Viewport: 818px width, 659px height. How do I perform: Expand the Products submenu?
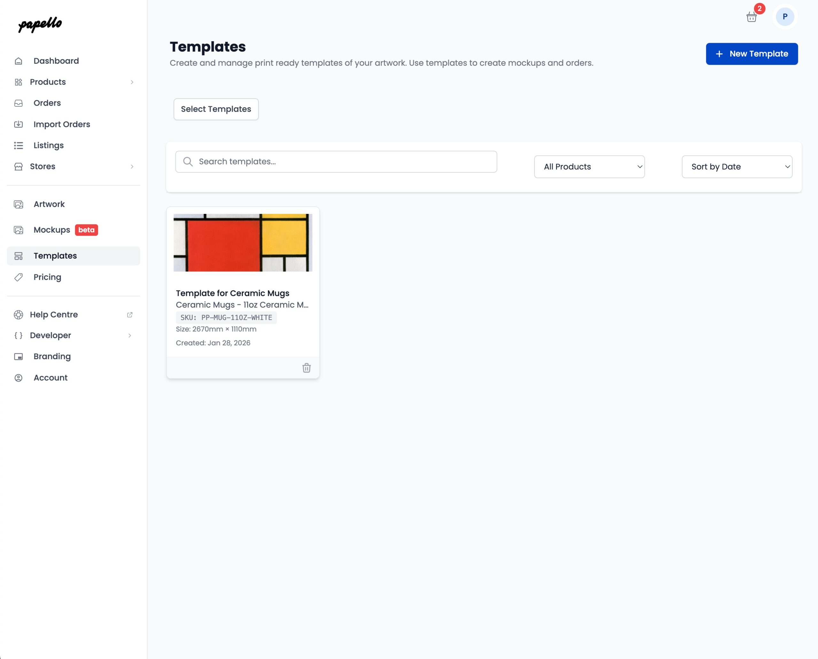132,82
